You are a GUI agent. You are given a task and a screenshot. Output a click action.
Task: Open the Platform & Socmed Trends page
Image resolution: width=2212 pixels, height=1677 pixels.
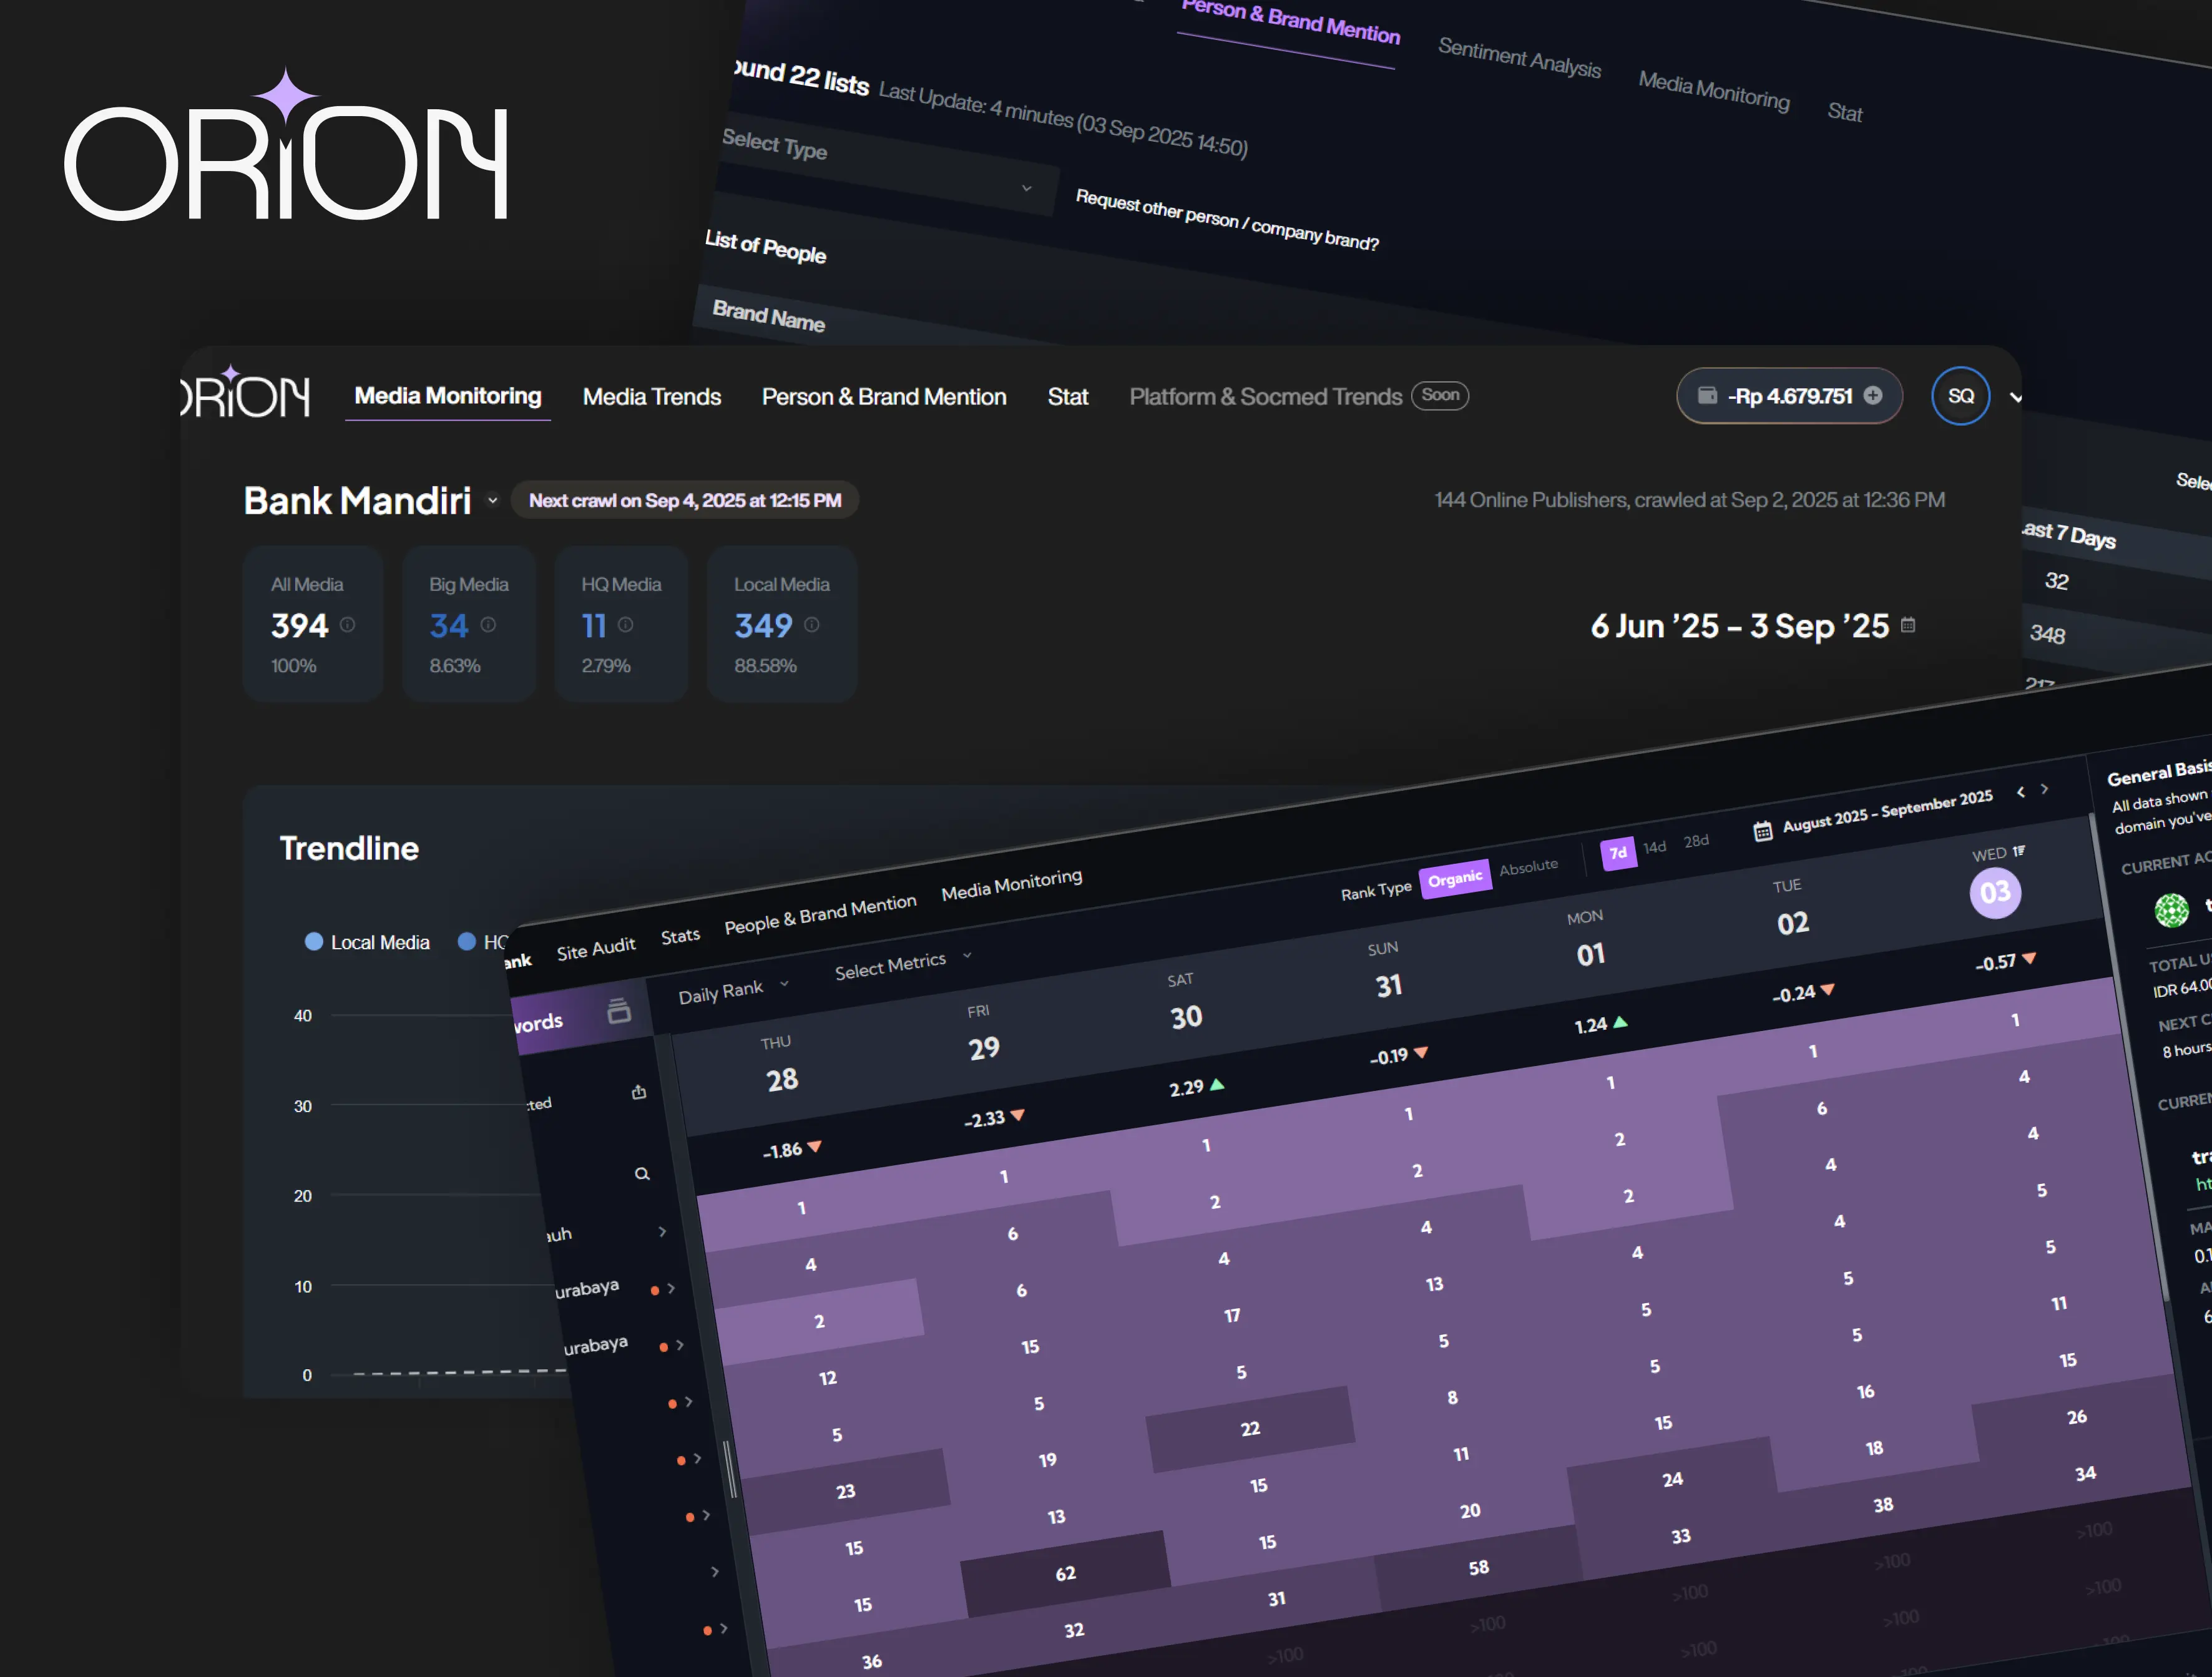point(1265,396)
